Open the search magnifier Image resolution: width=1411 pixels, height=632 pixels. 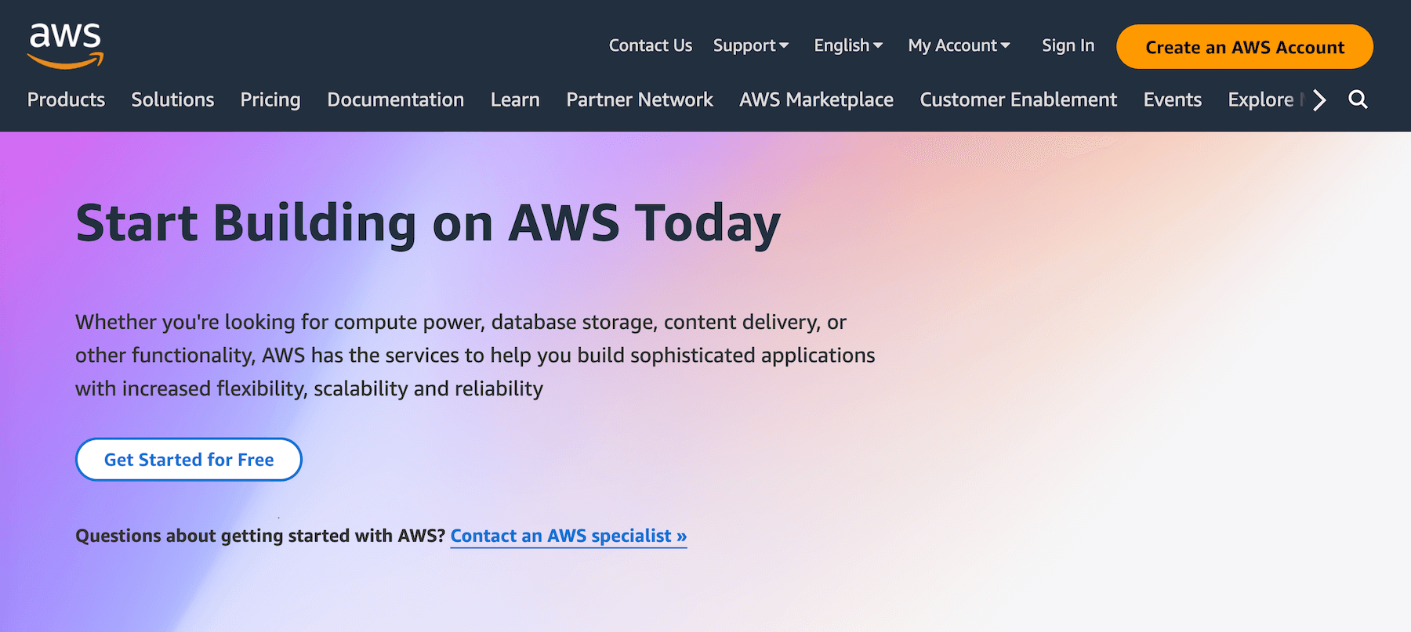pyautogui.click(x=1358, y=100)
